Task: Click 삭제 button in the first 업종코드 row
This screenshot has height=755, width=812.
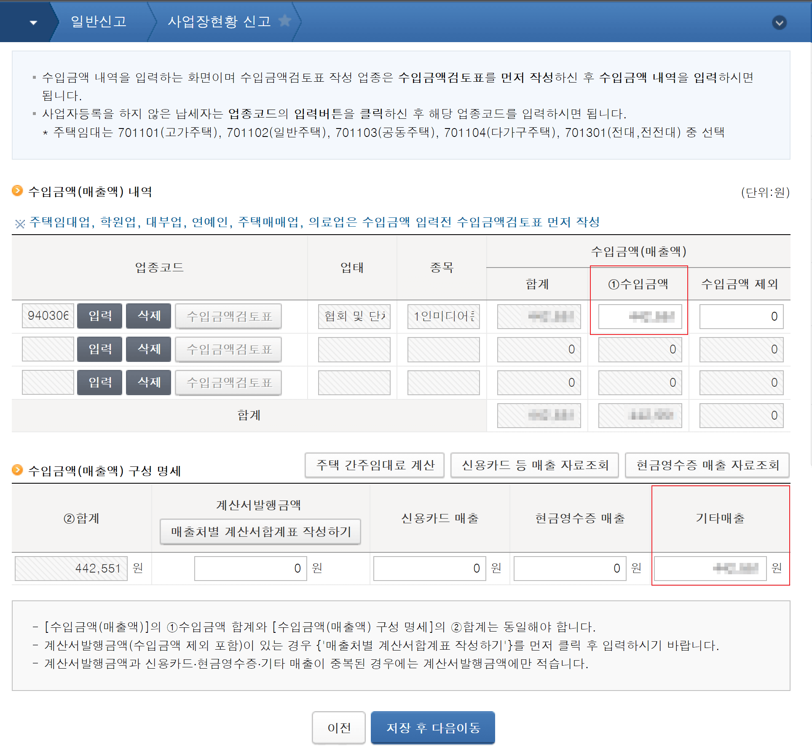Action: coord(149,316)
